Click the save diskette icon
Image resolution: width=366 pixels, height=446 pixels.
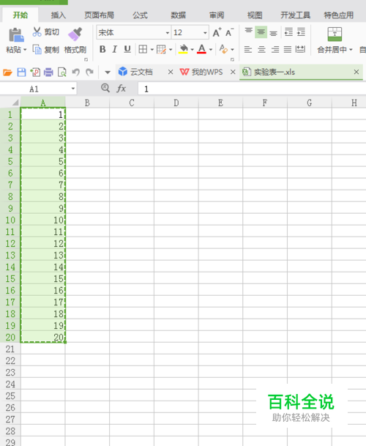22,73
